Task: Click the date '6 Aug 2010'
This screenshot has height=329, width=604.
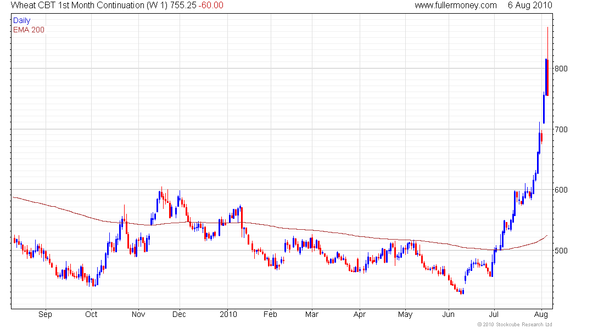Action: click(530, 5)
